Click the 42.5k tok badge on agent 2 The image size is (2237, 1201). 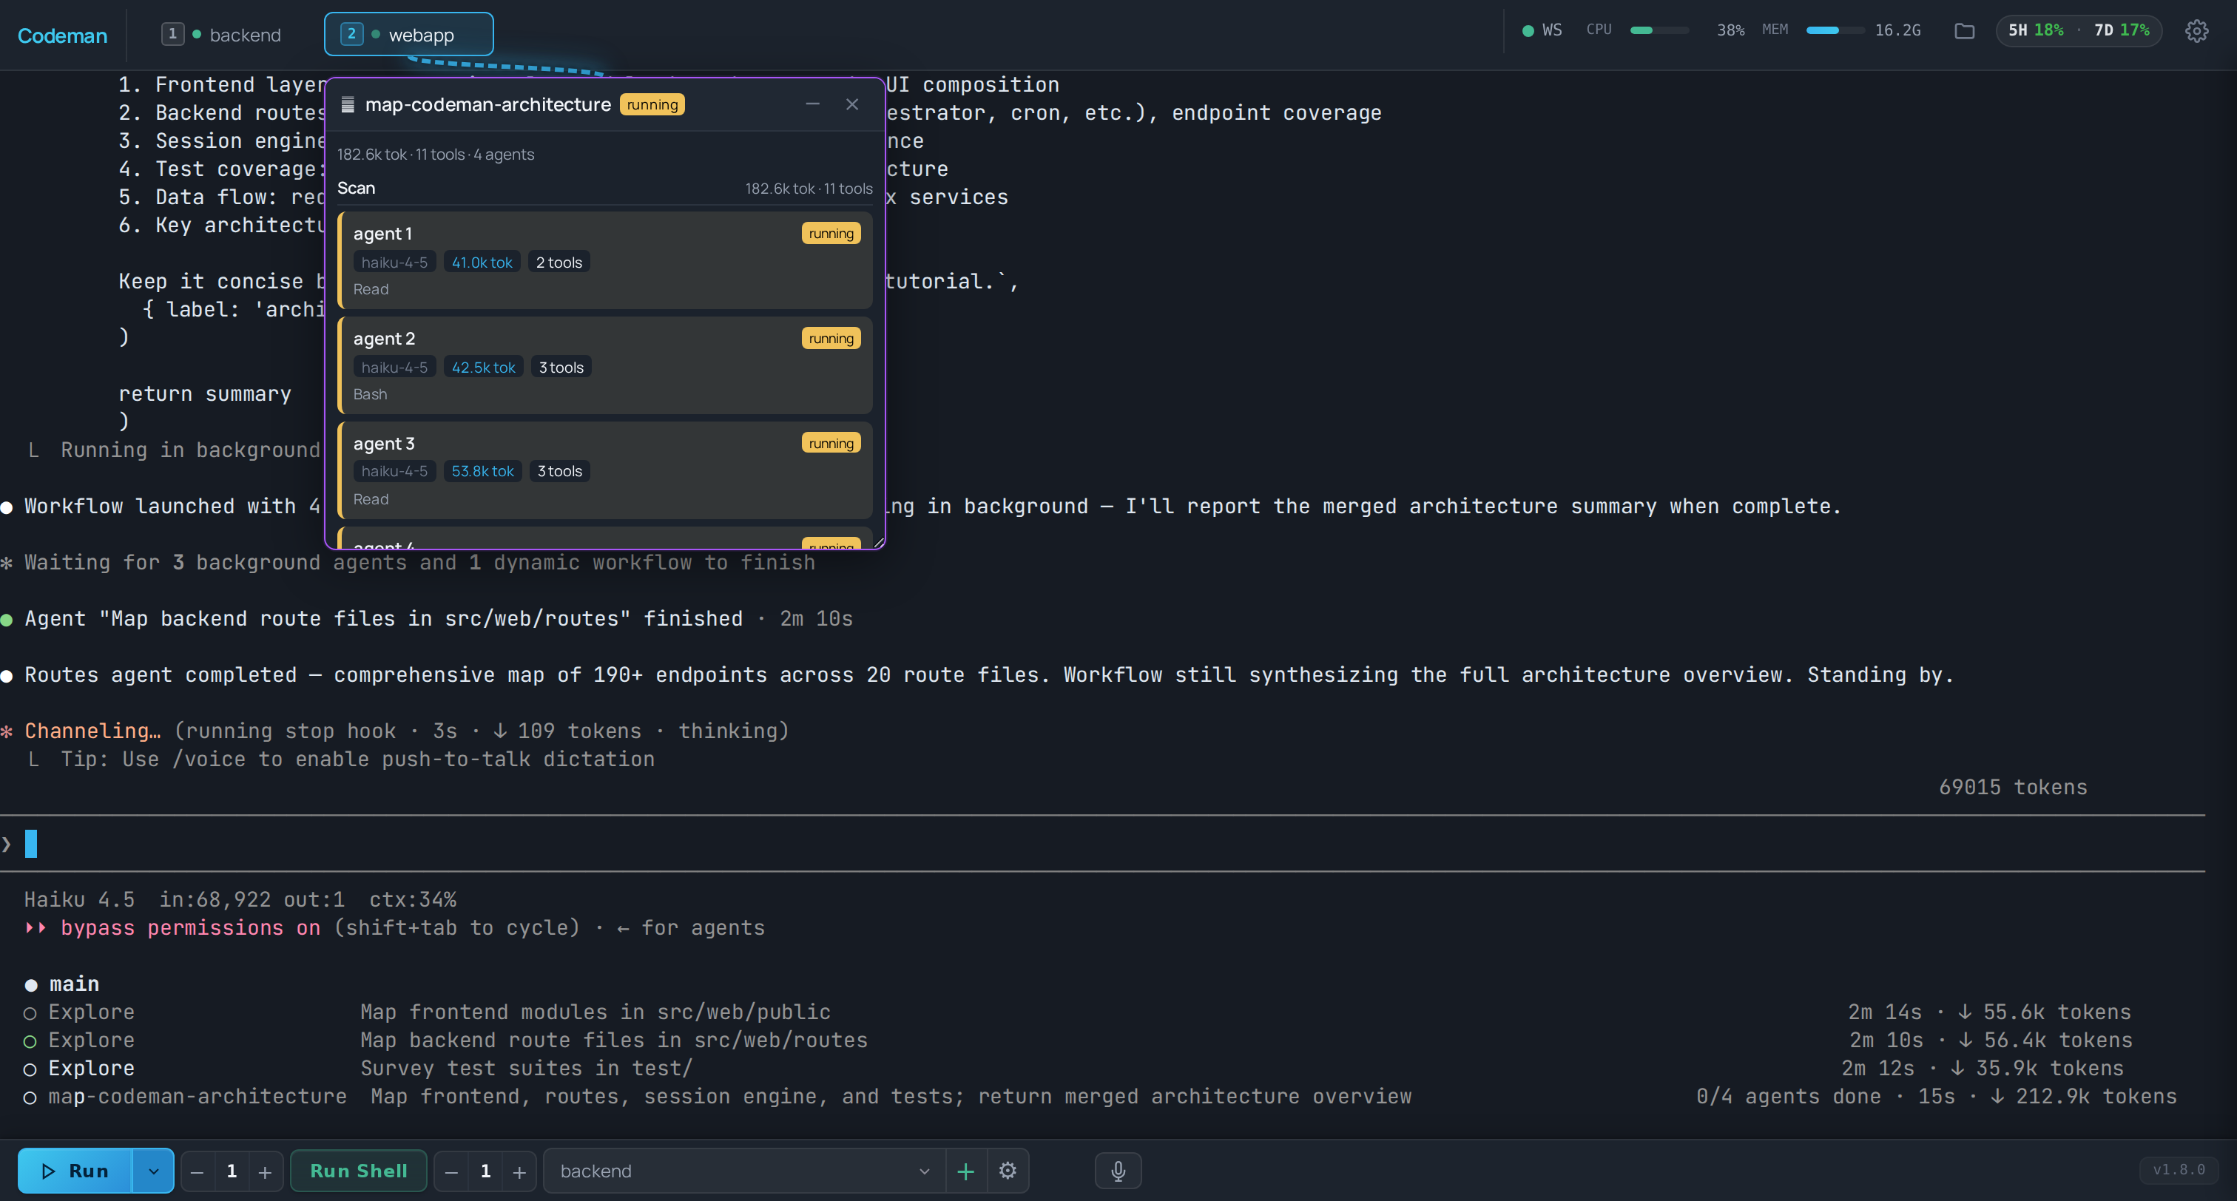coord(483,368)
